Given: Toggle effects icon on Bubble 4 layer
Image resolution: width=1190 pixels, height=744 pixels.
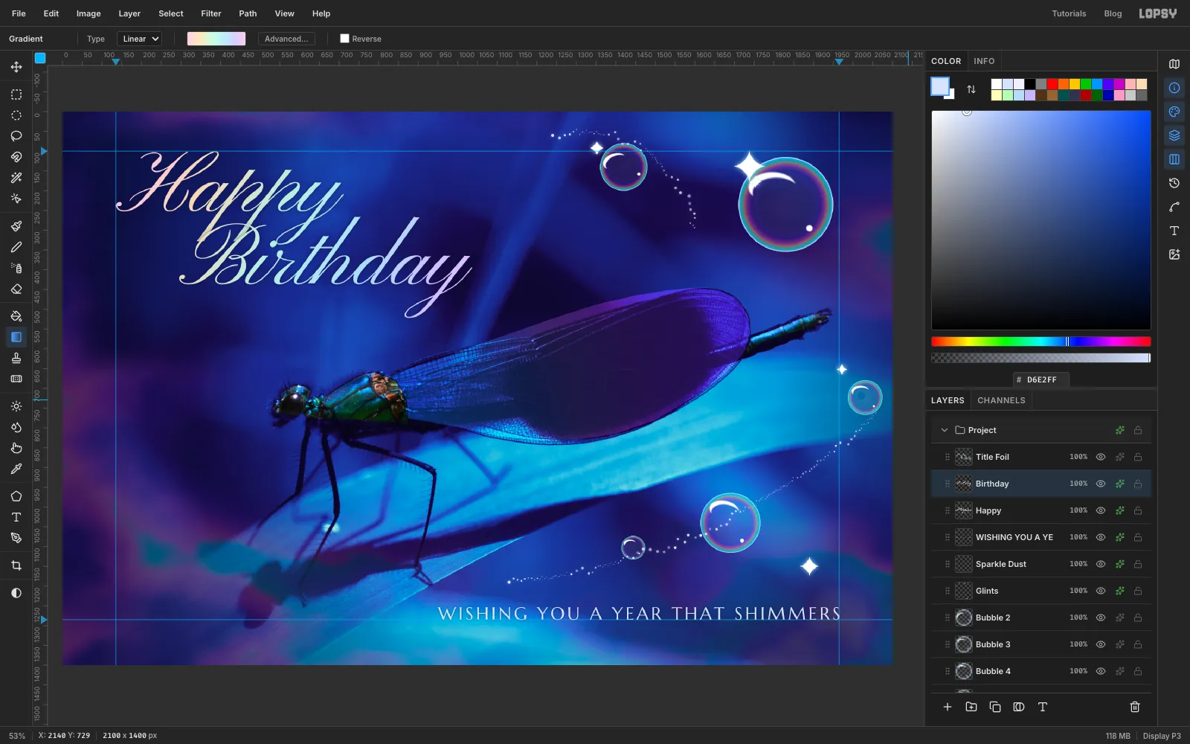Looking at the screenshot, I should [1119, 671].
